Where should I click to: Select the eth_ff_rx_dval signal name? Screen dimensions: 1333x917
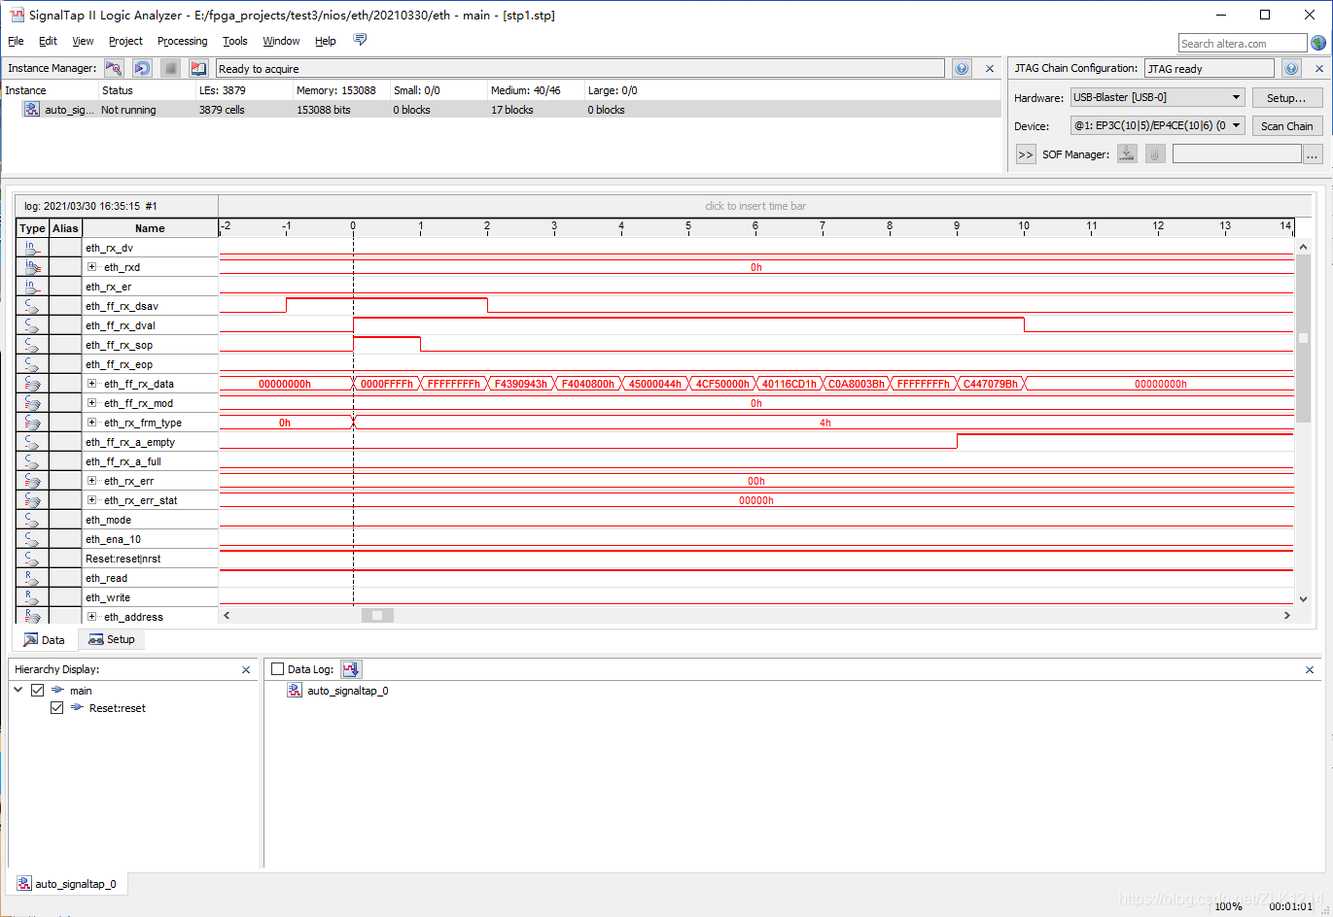point(121,325)
